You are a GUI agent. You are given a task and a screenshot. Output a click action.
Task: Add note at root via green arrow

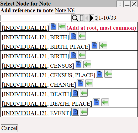pos(62,27)
